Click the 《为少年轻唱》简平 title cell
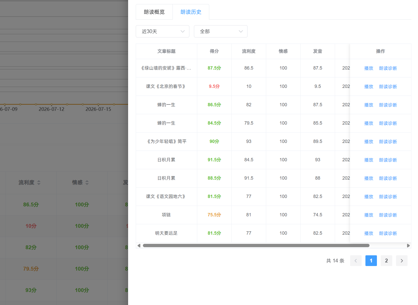Screen dimensions: 418x305 (166, 141)
